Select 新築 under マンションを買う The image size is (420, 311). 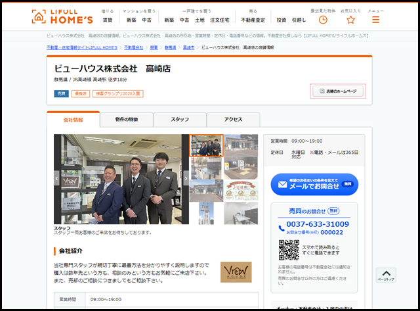pyautogui.click(x=131, y=20)
